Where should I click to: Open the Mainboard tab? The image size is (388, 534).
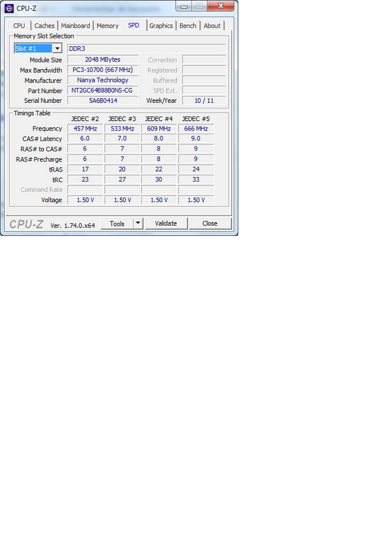[75, 26]
